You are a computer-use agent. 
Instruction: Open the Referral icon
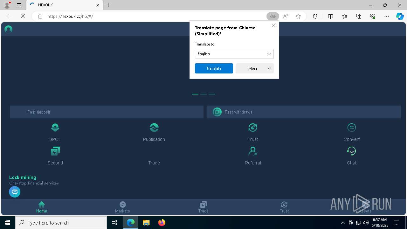253,151
